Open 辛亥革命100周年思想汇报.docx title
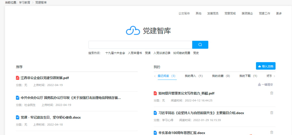Viewport: 292px width, 135px height. coord(182,133)
